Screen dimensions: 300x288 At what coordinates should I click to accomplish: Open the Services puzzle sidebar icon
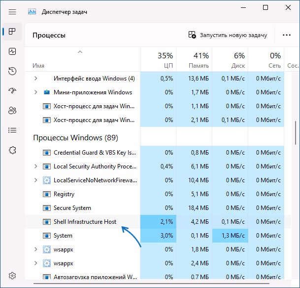(12, 150)
